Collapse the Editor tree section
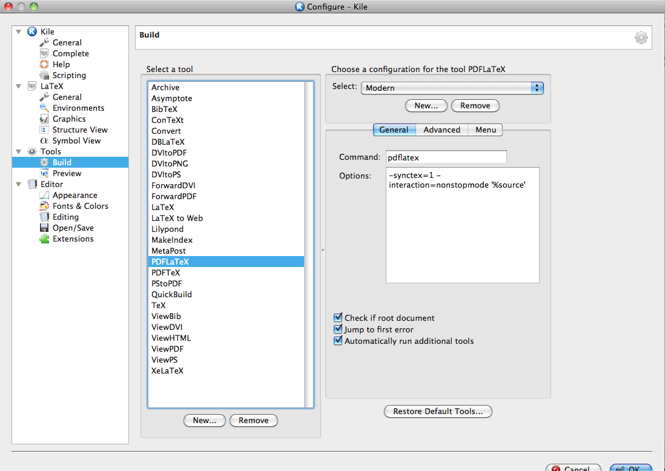The width and height of the screenshot is (665, 471). tap(18, 185)
